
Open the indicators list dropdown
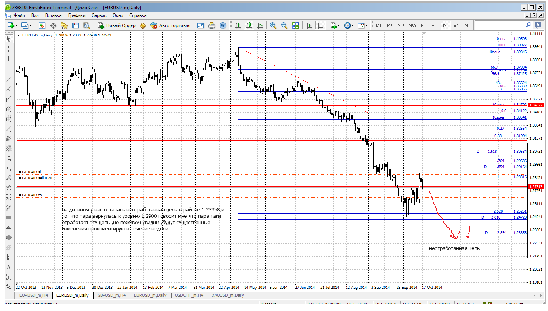point(335,25)
